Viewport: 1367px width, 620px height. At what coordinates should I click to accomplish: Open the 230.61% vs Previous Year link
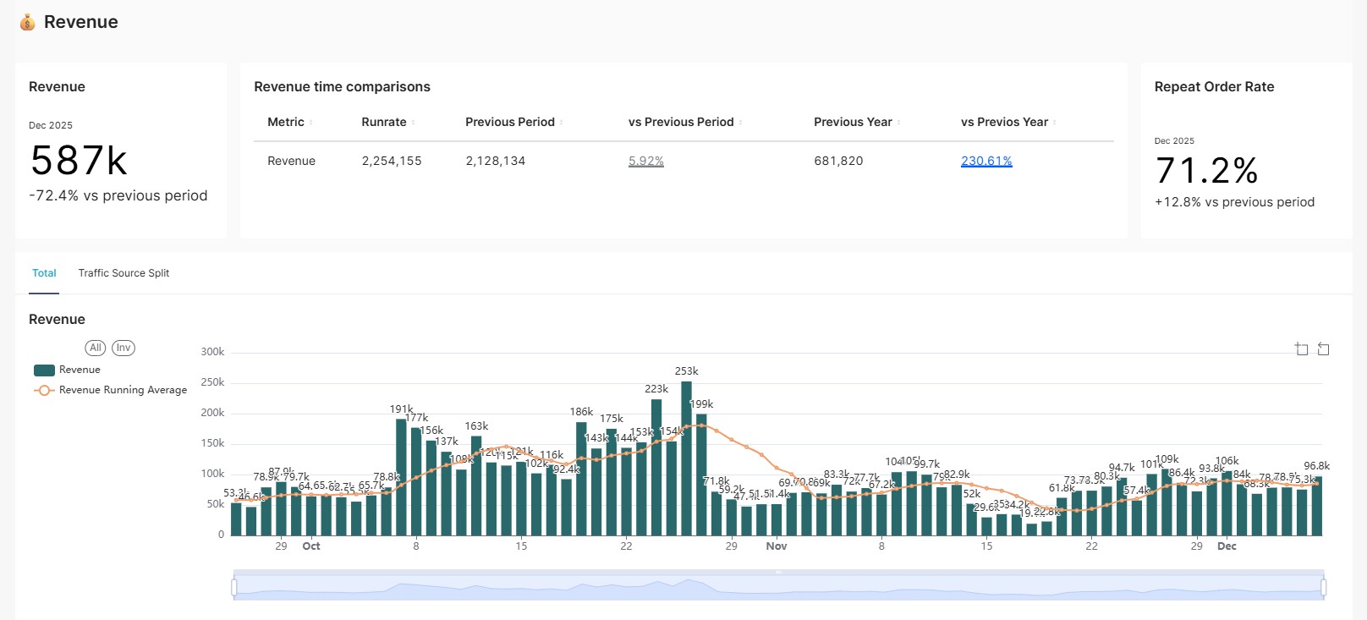[x=986, y=162]
